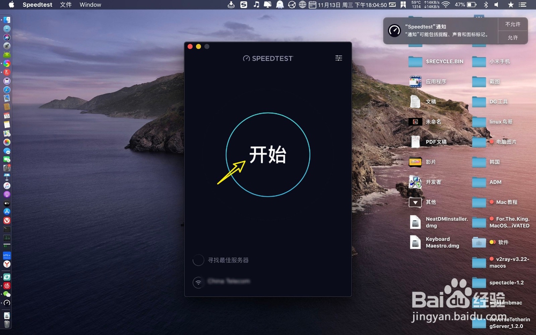Open the green Android icon in Dock

(x=7, y=55)
